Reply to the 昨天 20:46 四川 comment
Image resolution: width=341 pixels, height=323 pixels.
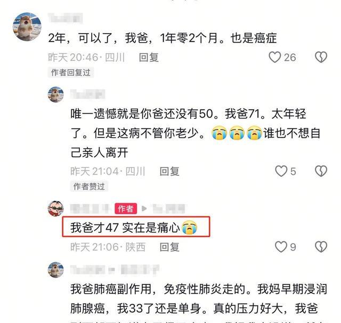(149, 58)
